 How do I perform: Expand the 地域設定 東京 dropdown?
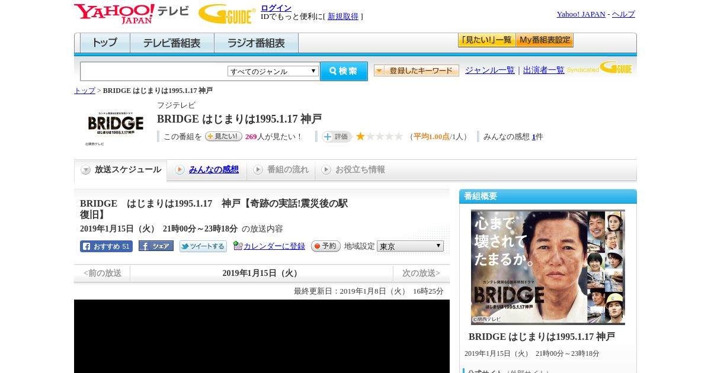point(410,246)
